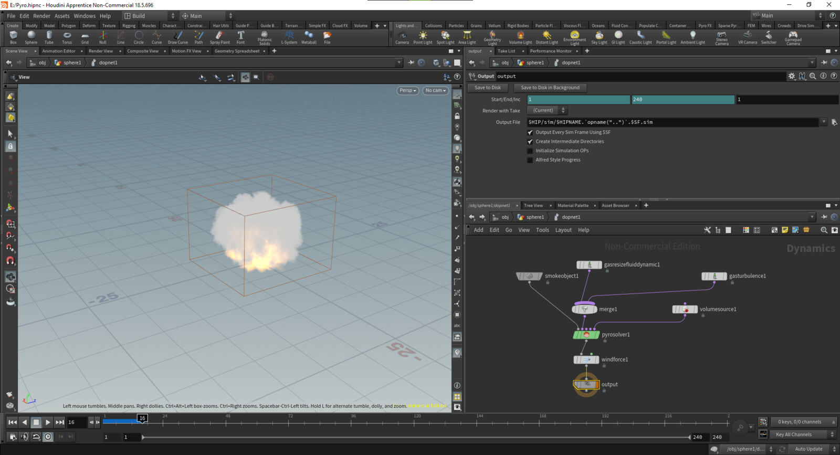Image resolution: width=840 pixels, height=455 pixels.
Task: Open output file chooser icon
Action: pyautogui.click(x=834, y=122)
